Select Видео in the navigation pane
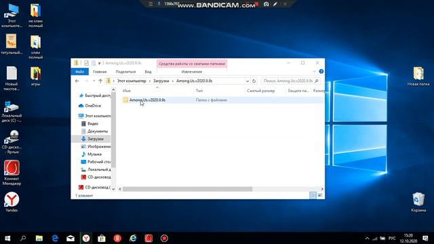 pos(90,123)
